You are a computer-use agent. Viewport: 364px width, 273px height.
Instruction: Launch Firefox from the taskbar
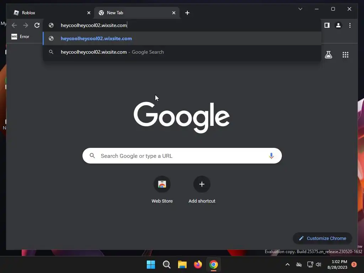click(x=198, y=264)
